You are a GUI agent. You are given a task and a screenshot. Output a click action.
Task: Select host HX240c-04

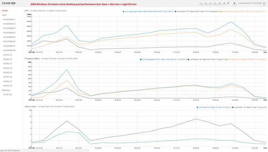(8, 68)
